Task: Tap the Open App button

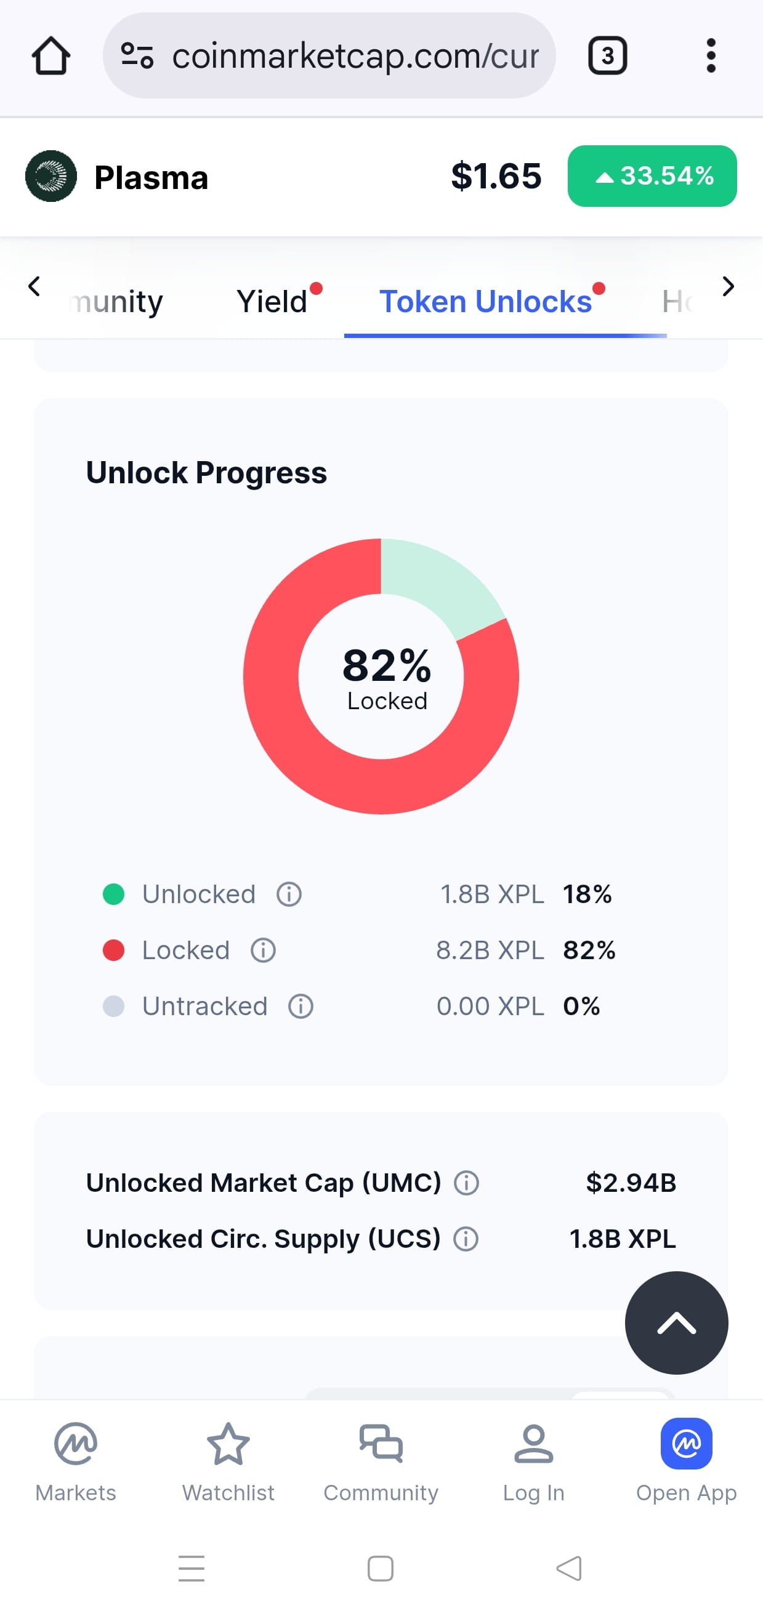Action: (x=687, y=1462)
